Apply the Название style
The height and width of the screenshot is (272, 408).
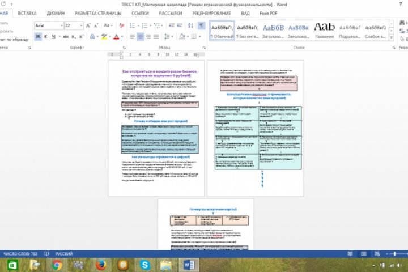(325, 31)
